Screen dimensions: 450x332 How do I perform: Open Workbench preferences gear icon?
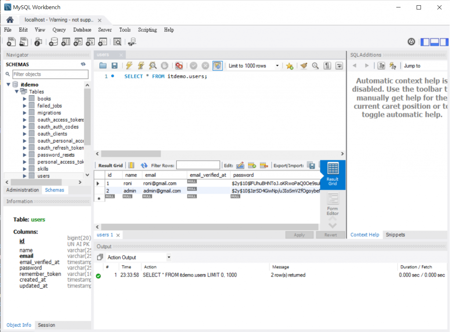click(x=411, y=42)
